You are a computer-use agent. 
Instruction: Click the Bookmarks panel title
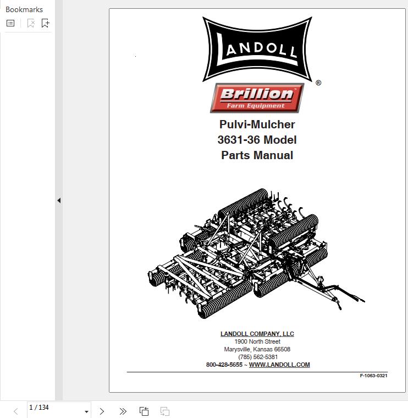click(x=24, y=9)
